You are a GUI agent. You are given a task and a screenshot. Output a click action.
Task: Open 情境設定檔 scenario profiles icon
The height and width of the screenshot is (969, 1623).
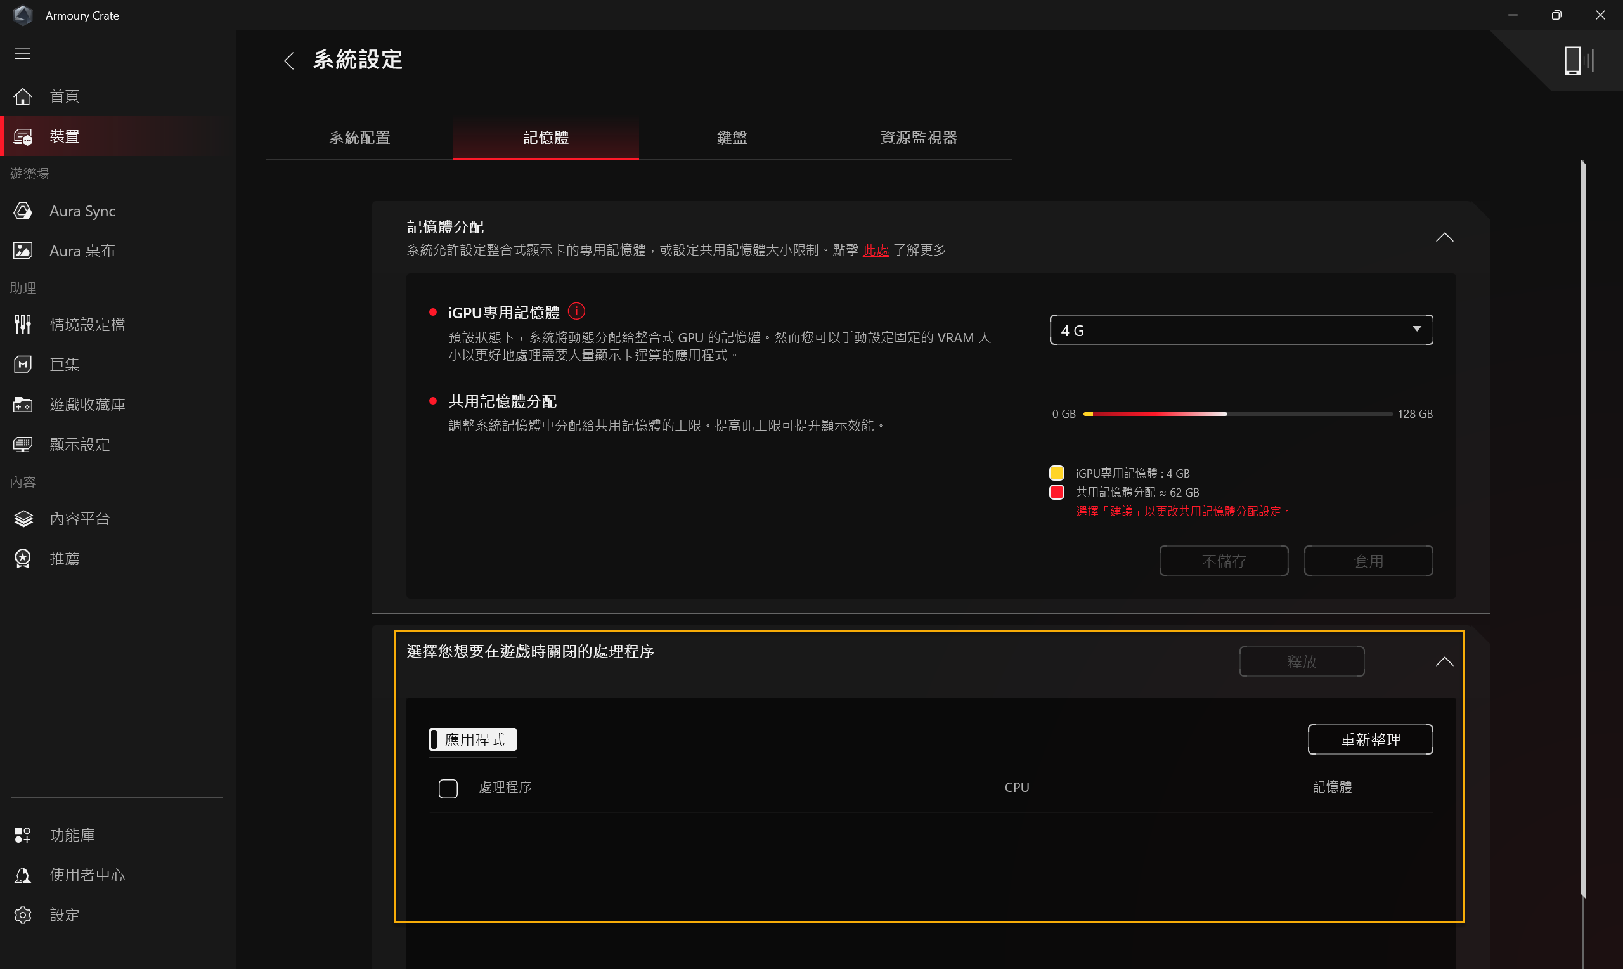click(x=23, y=325)
